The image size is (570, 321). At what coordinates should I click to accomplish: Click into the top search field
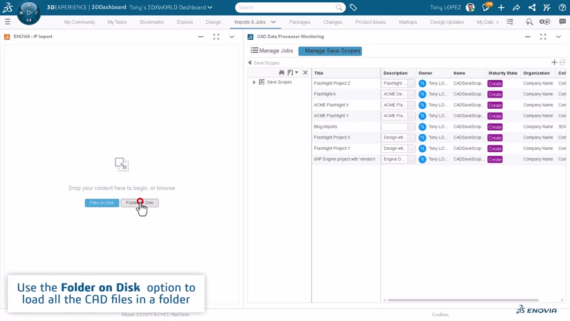(286, 7)
